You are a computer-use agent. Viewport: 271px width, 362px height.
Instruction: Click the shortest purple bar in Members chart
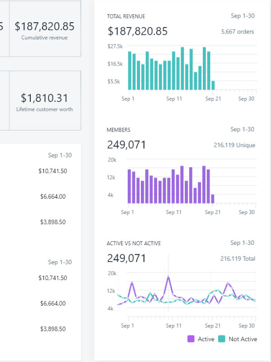tap(213, 199)
